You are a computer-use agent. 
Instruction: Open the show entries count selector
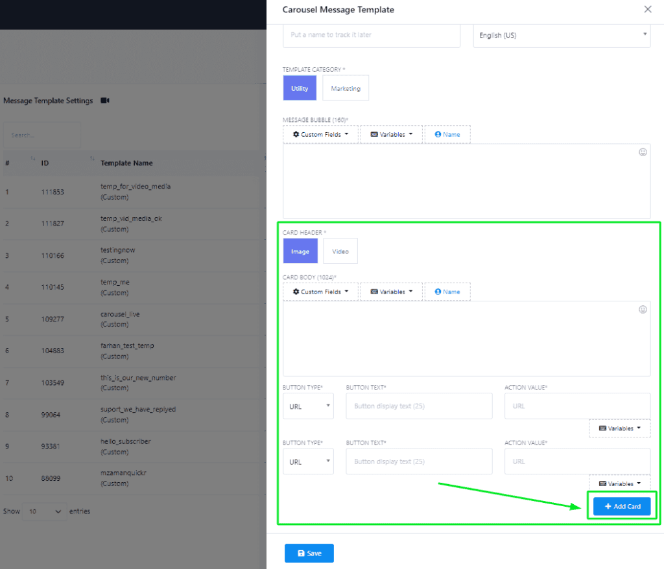click(45, 511)
